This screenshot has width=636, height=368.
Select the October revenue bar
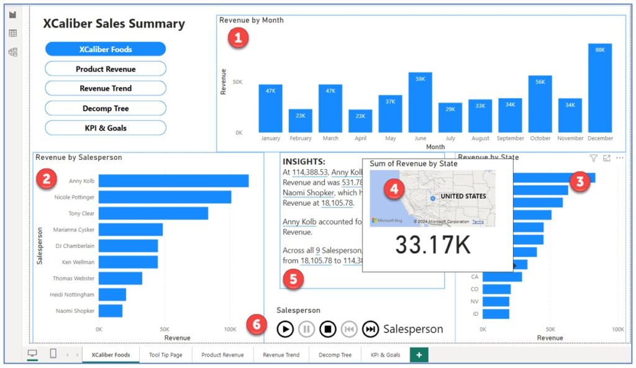tap(540, 104)
